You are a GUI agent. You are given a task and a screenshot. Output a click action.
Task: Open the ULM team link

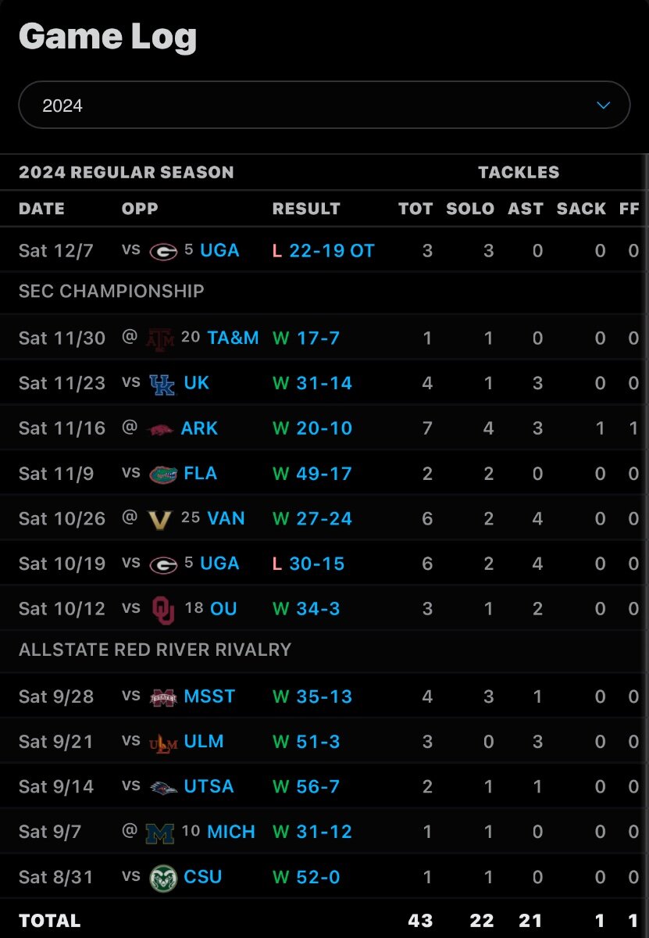[x=204, y=741]
